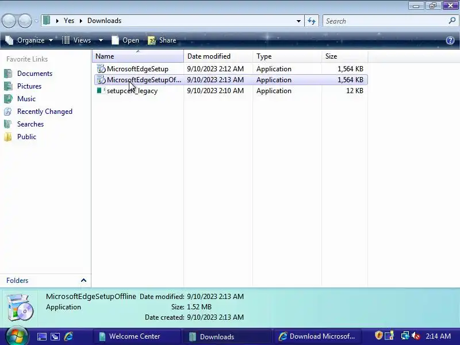Image resolution: width=460 pixels, height=345 pixels.
Task: Open the Windows Start button
Action: (17, 336)
